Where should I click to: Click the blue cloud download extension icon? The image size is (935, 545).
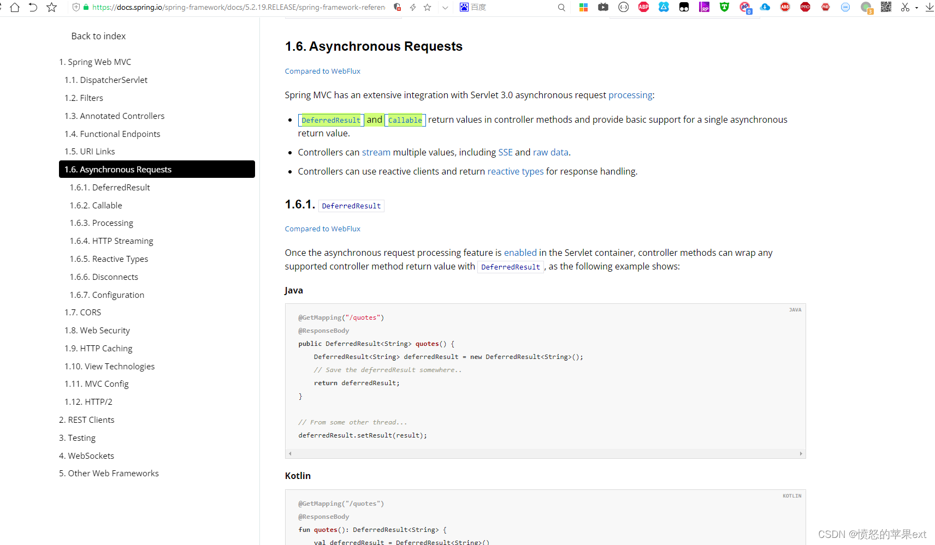tap(765, 7)
